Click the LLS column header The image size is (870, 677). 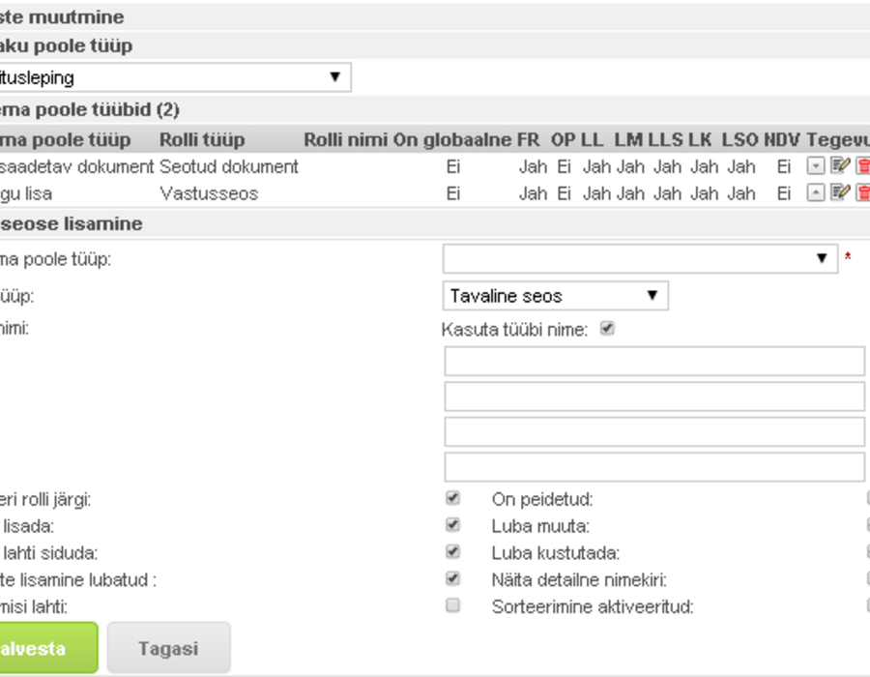pyautogui.click(x=666, y=139)
